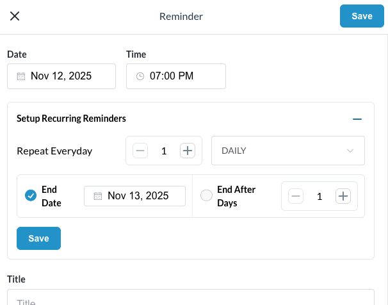The image size is (388, 305).
Task: Click the clock icon in Time field
Action: coord(140,76)
